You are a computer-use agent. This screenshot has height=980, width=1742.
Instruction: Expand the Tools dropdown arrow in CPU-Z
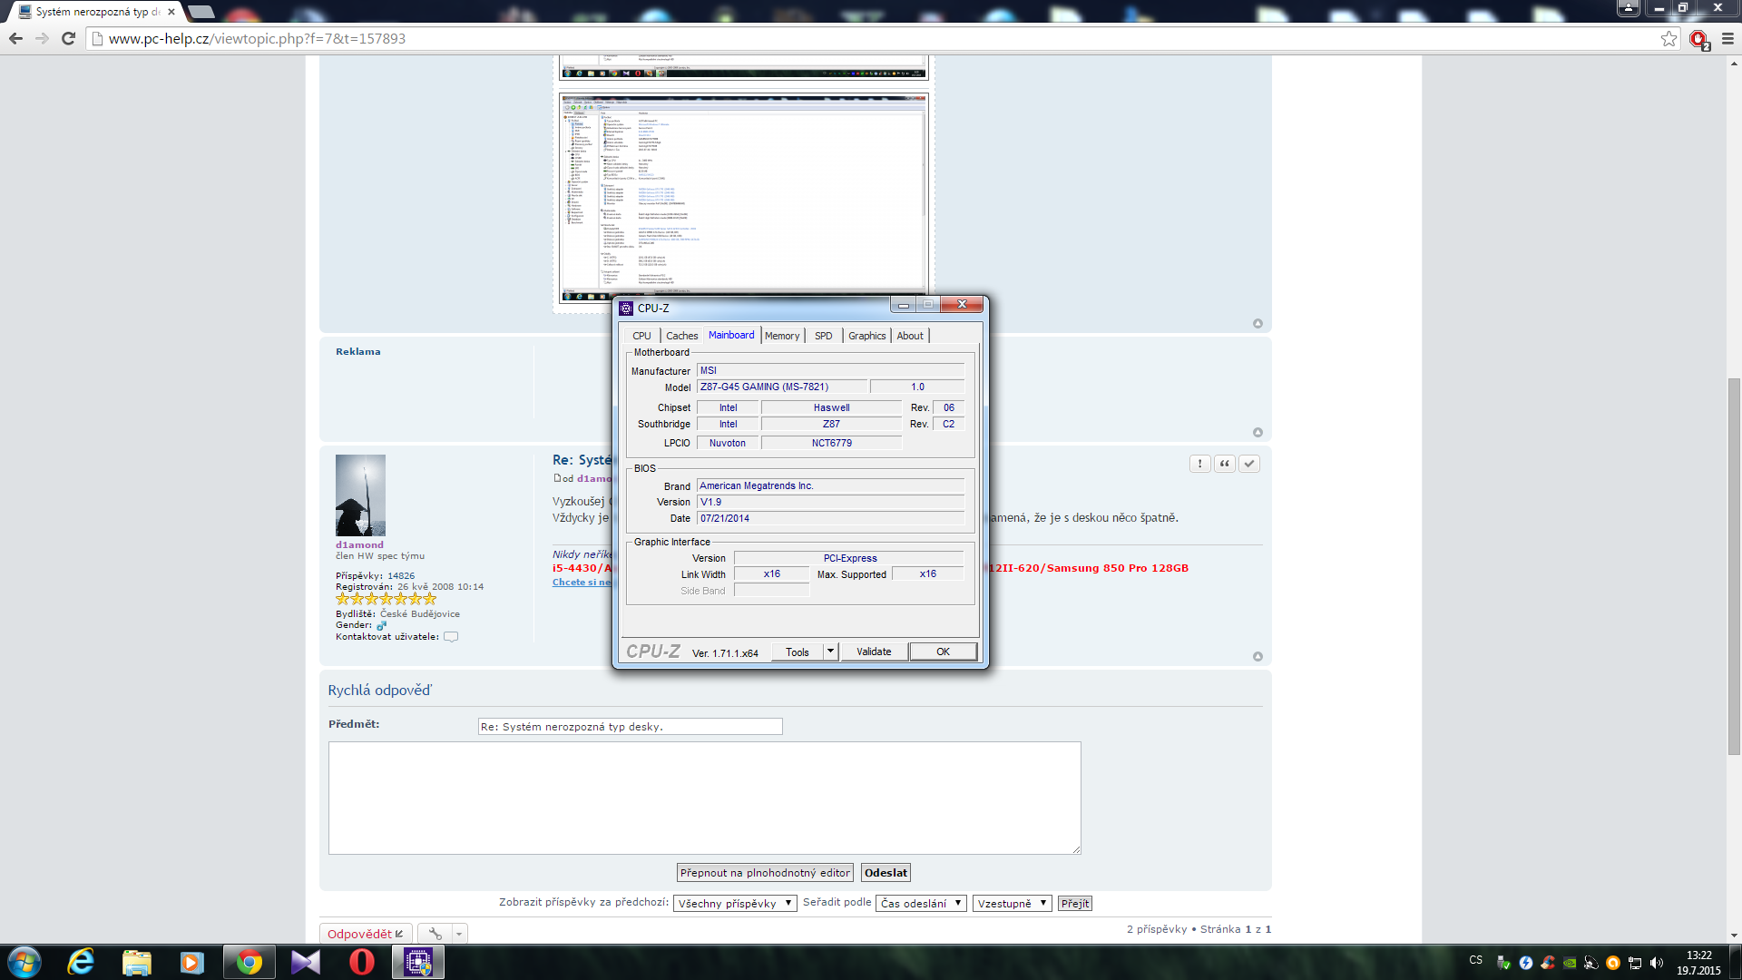pyautogui.click(x=830, y=652)
